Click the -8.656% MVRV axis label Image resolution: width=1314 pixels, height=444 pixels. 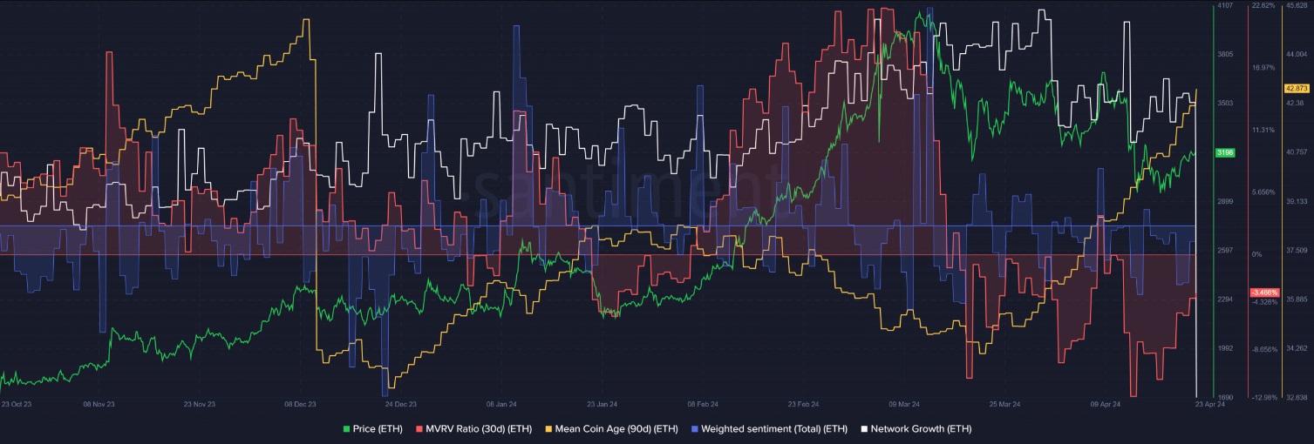pos(1263,349)
